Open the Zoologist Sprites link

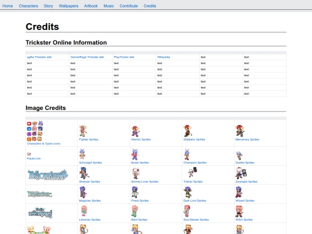(x=246, y=181)
